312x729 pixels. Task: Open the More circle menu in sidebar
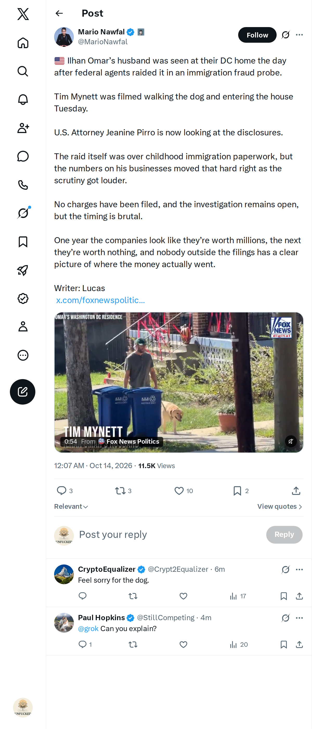[23, 355]
